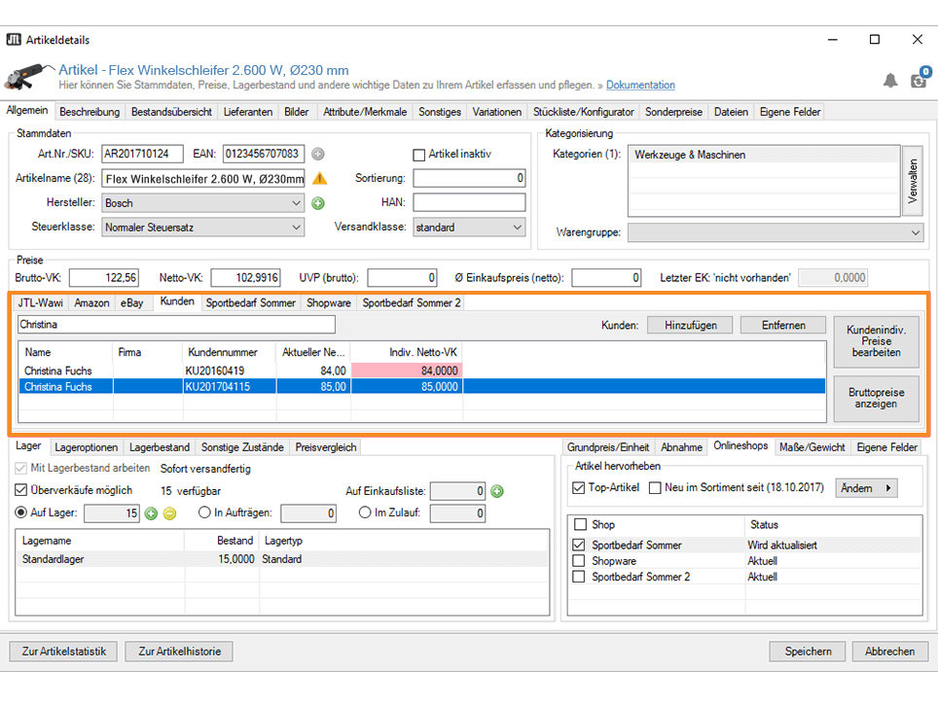Click the sync icon in the top right
Image resolution: width=938 pixels, height=706 pixels.
pyautogui.click(x=919, y=81)
